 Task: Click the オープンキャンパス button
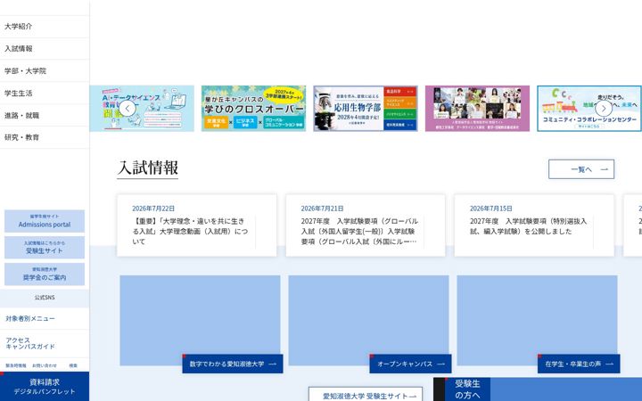click(x=410, y=364)
